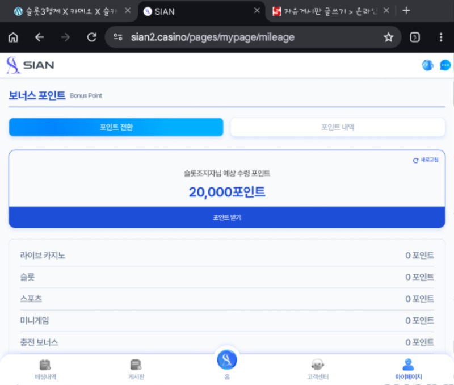Open a new tab with the plus button
Viewport: 454px width, 385px height.
pyautogui.click(x=406, y=10)
